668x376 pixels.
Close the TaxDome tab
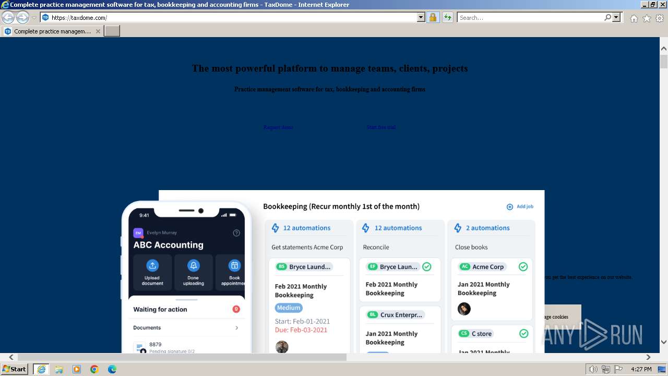pos(98,31)
